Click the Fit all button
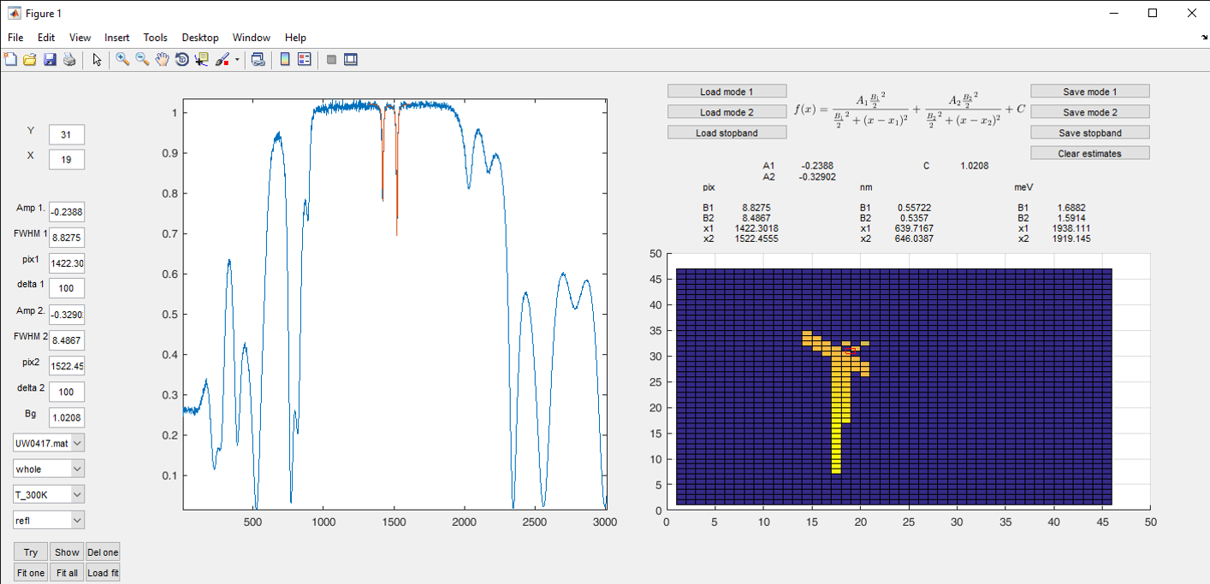The width and height of the screenshot is (1210, 584). [x=67, y=573]
